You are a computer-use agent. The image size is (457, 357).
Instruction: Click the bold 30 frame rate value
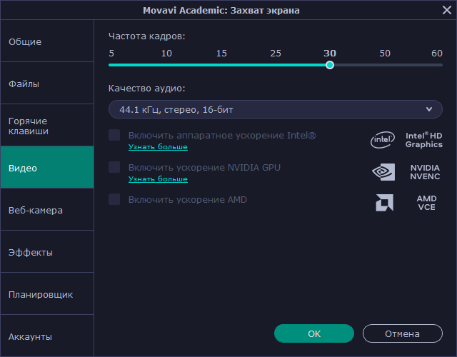click(330, 54)
